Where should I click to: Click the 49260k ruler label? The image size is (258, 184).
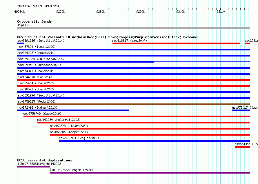(x=19, y=12)
